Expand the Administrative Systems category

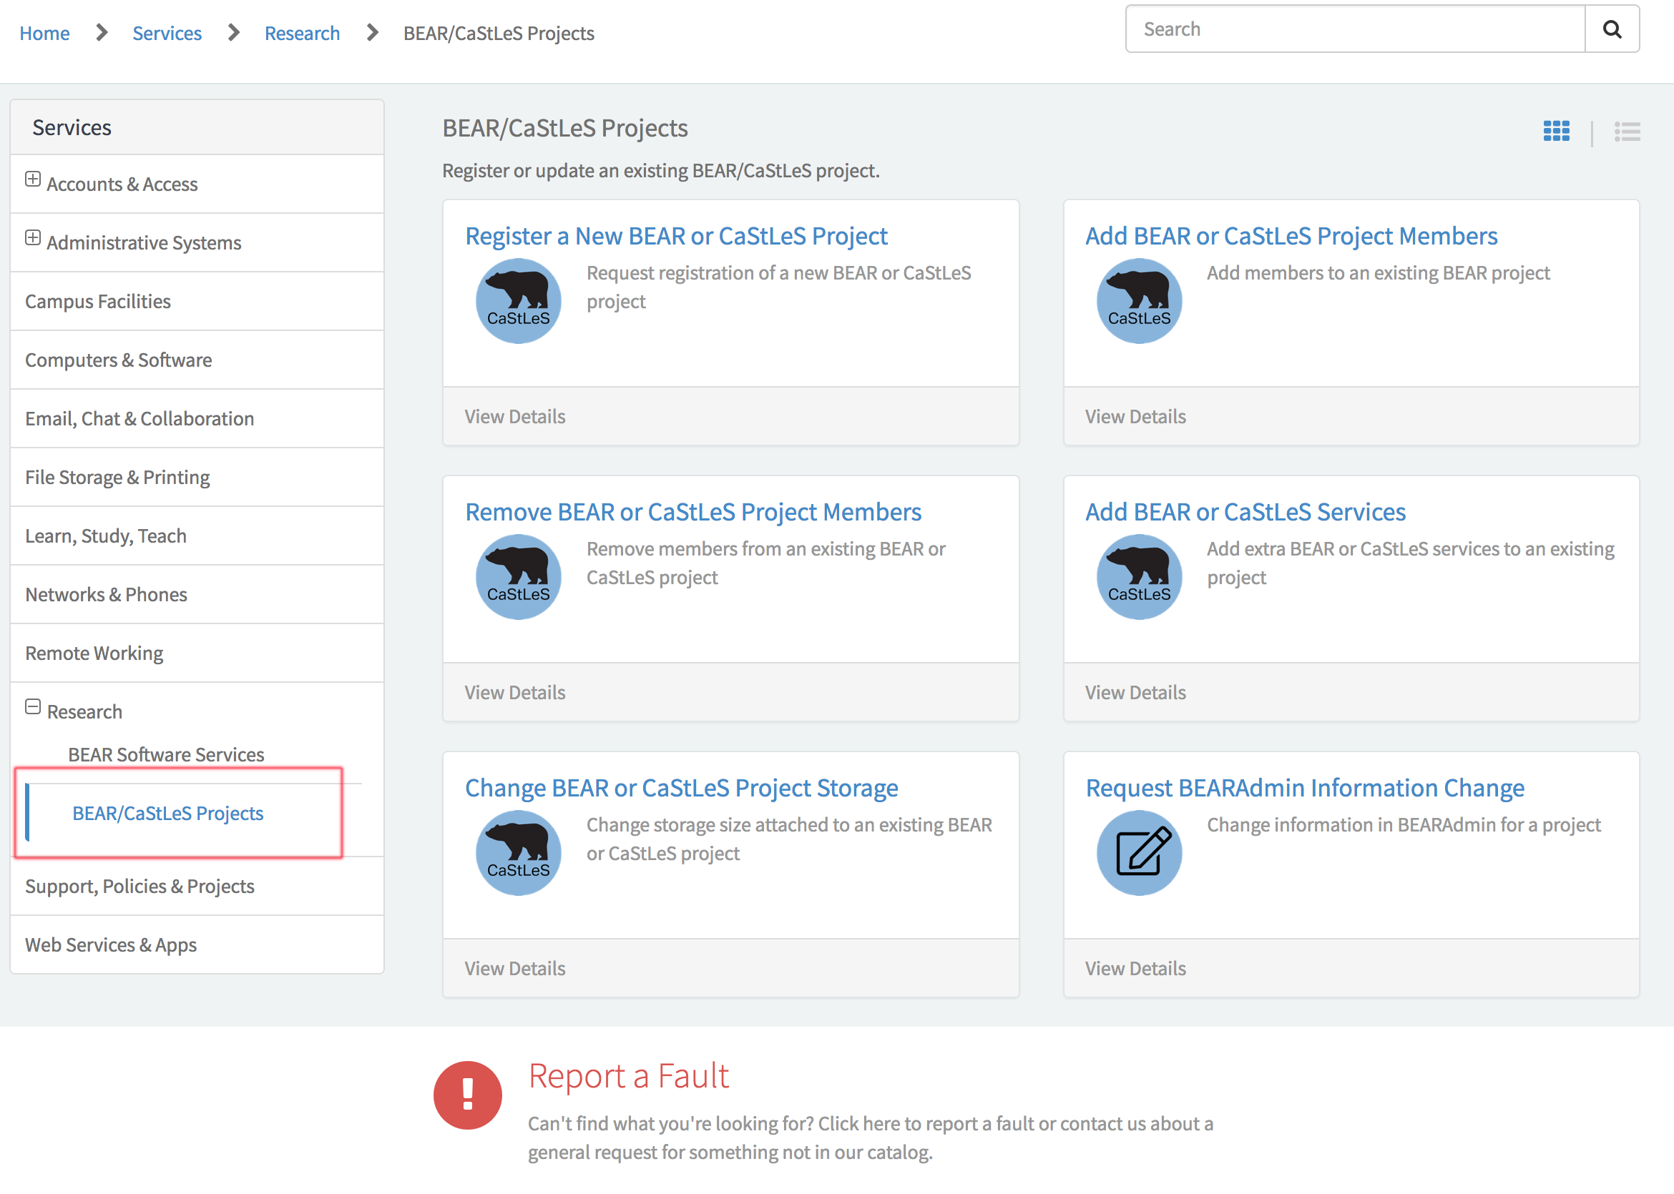point(33,238)
